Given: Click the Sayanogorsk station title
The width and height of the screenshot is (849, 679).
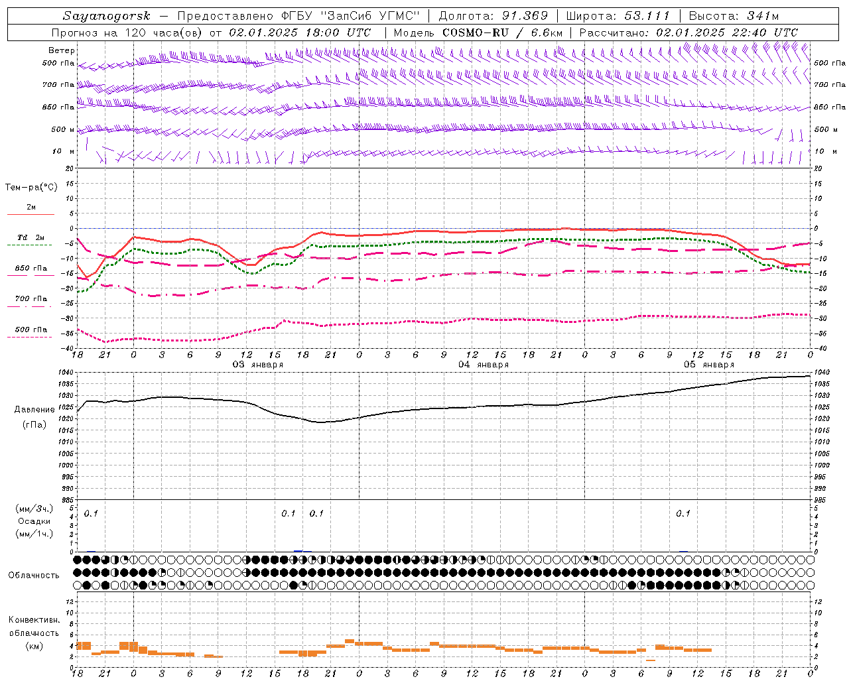Looking at the screenshot, I should (x=107, y=16).
